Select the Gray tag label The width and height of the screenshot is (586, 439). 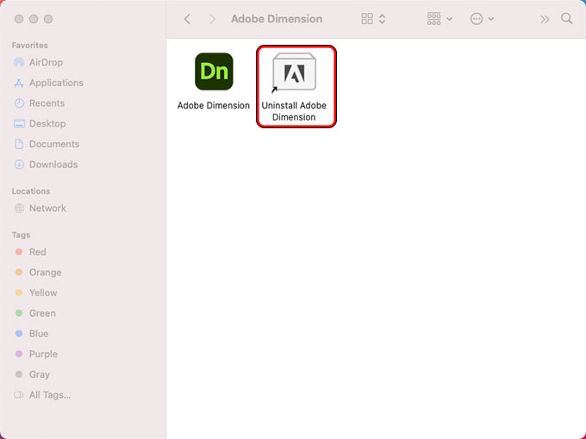coord(40,374)
